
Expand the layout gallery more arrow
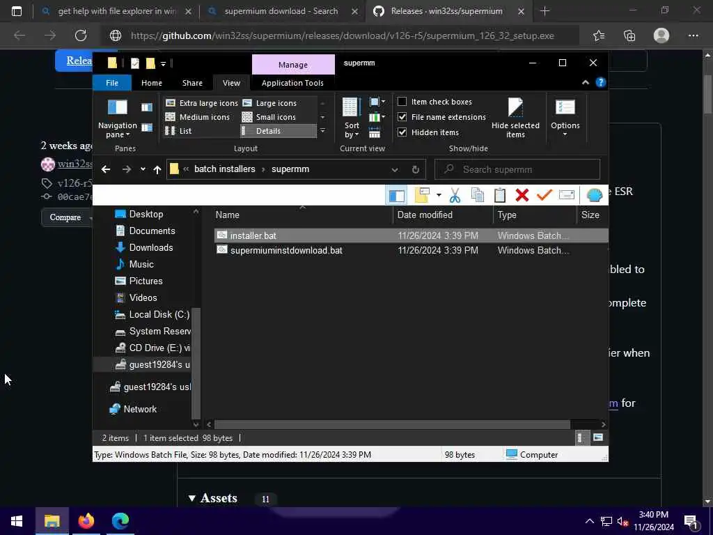click(323, 131)
